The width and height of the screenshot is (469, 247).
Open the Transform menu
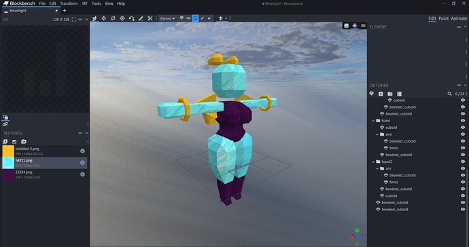[69, 3]
